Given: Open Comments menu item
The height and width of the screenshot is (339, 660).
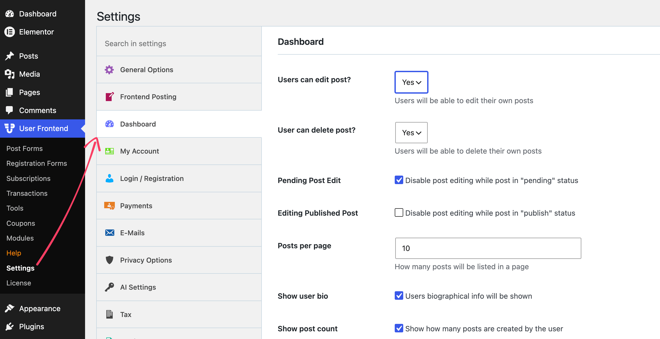Looking at the screenshot, I should coord(43,110).
